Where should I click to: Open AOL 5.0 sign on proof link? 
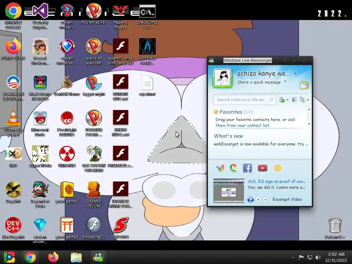coord(277,181)
